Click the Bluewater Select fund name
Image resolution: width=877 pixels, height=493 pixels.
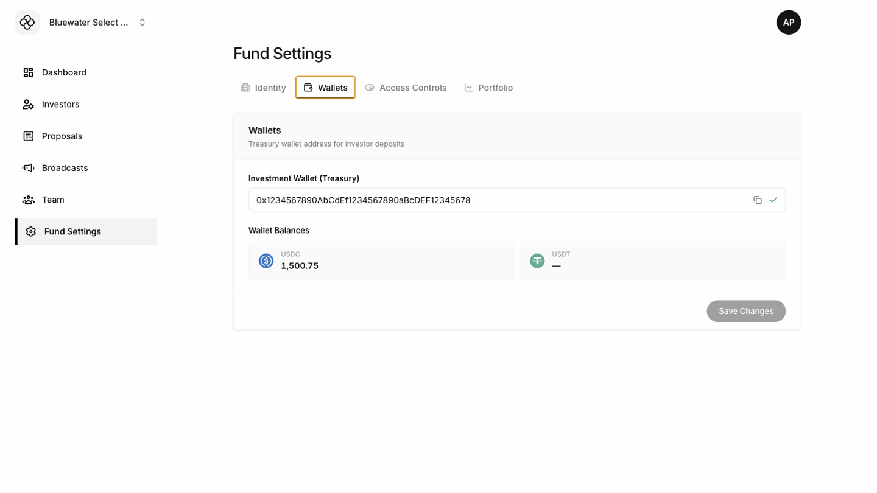(89, 23)
